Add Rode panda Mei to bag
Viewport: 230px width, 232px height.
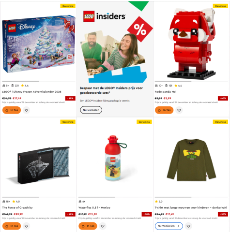click(164, 110)
